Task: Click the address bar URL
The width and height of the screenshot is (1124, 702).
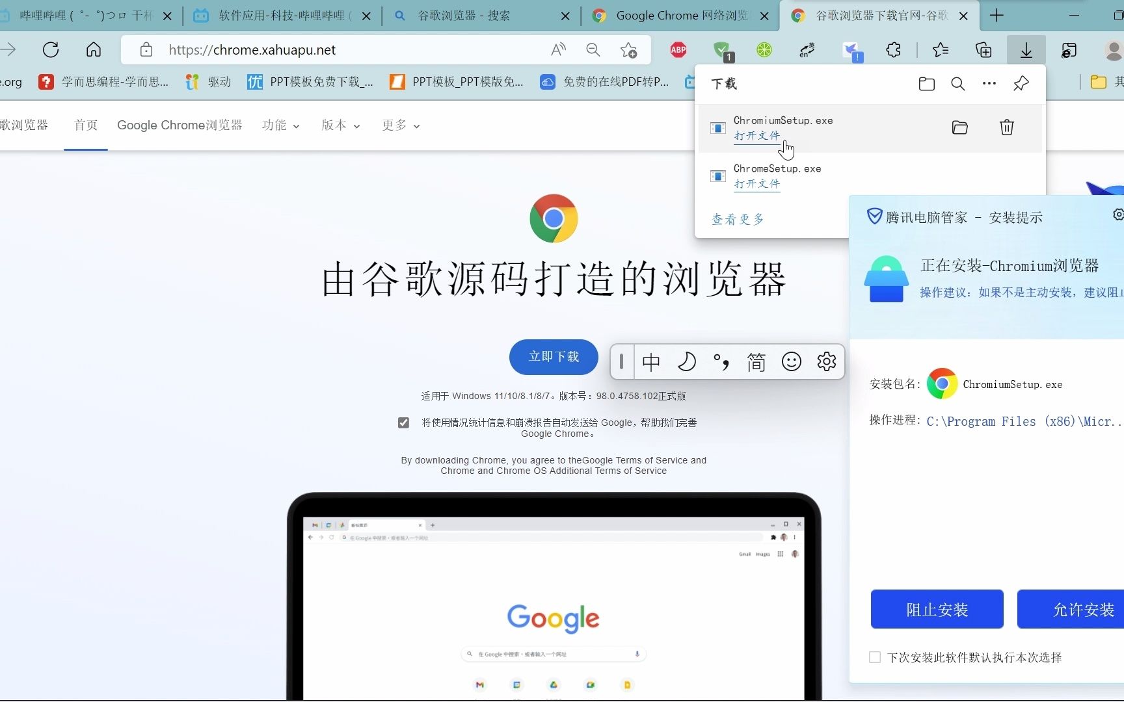Action: tap(252, 50)
